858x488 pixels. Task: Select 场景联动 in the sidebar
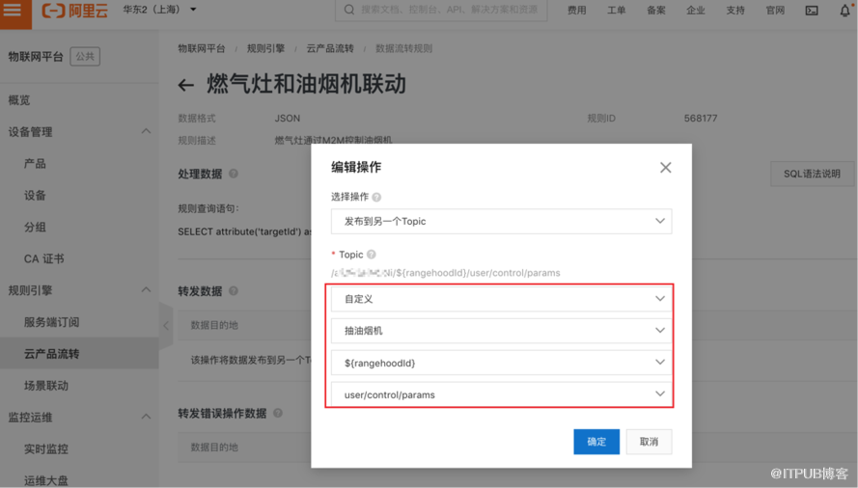click(x=46, y=386)
